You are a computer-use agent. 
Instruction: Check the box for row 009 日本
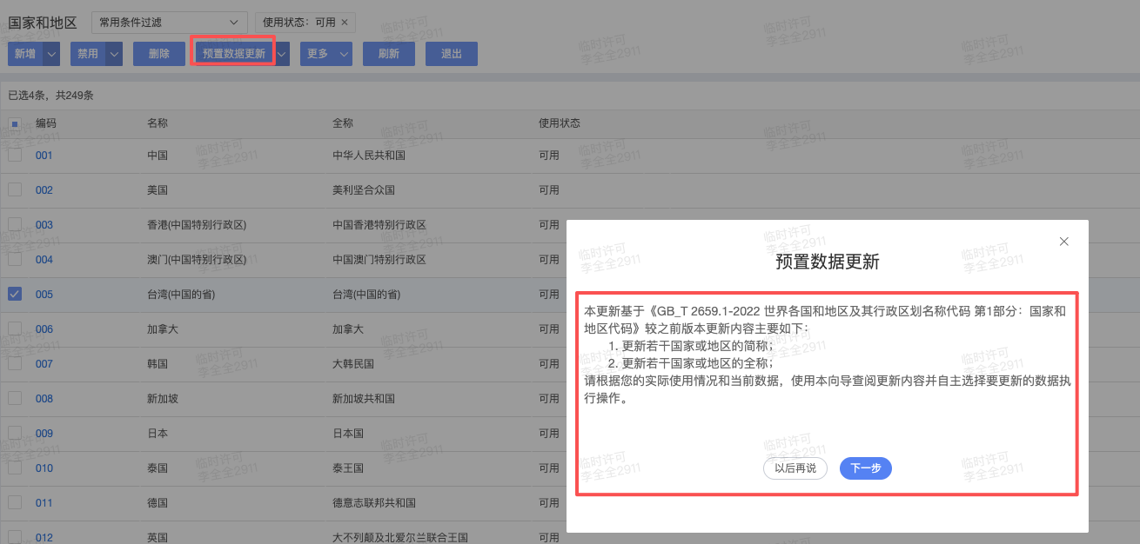[15, 433]
